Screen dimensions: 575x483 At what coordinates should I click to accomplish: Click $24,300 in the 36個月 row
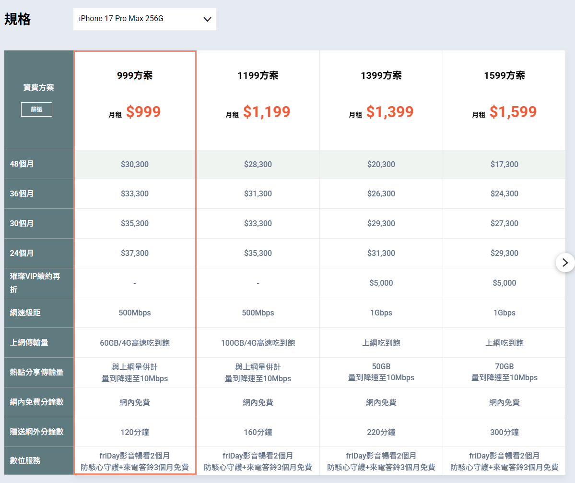click(x=504, y=193)
